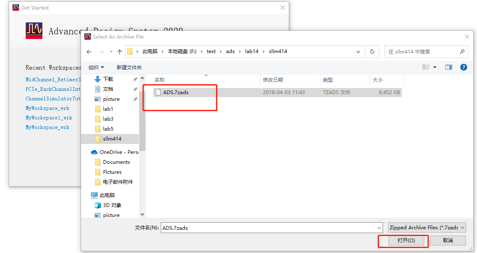Select the ADS.7zads file icon
Viewport: 477px width, 253px height.
(x=158, y=92)
